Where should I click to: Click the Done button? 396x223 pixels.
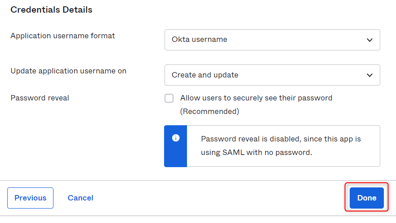coord(367,198)
